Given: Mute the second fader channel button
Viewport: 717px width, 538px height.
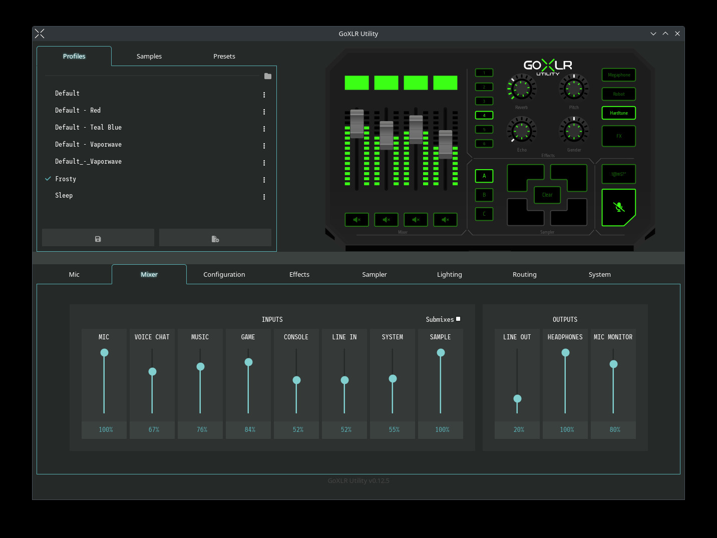Looking at the screenshot, I should coord(387,220).
